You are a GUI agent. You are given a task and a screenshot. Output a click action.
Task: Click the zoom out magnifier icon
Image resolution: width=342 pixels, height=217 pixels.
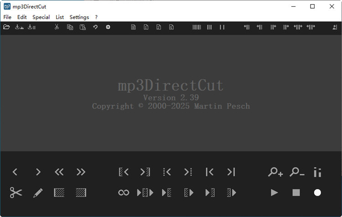[297, 172]
